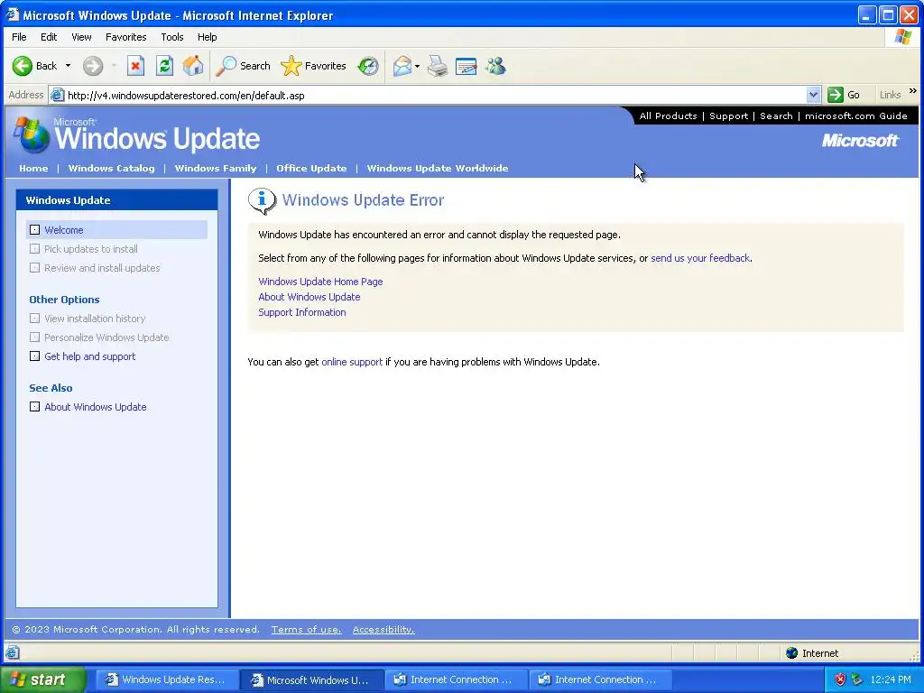This screenshot has width=924, height=693.
Task: Go to Windows Catalog nav link
Action: tap(111, 168)
